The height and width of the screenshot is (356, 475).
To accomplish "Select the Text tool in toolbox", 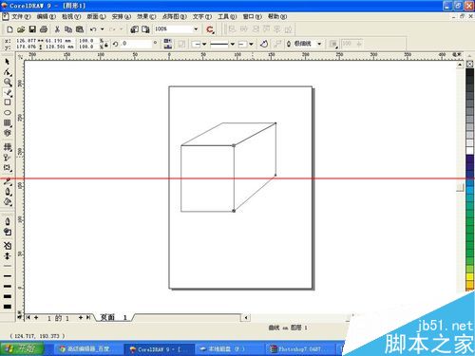I will click(x=8, y=133).
